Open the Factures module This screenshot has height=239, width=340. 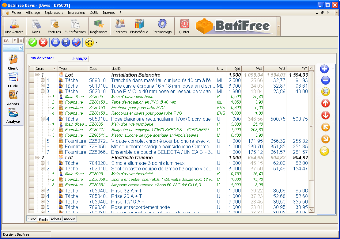[54, 26]
